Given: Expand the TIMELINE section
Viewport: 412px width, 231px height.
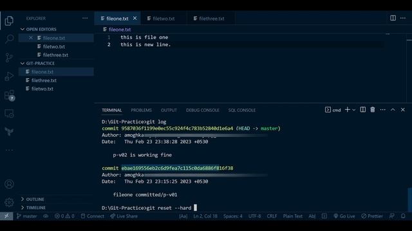Looking at the screenshot, I should [x=57, y=208].
